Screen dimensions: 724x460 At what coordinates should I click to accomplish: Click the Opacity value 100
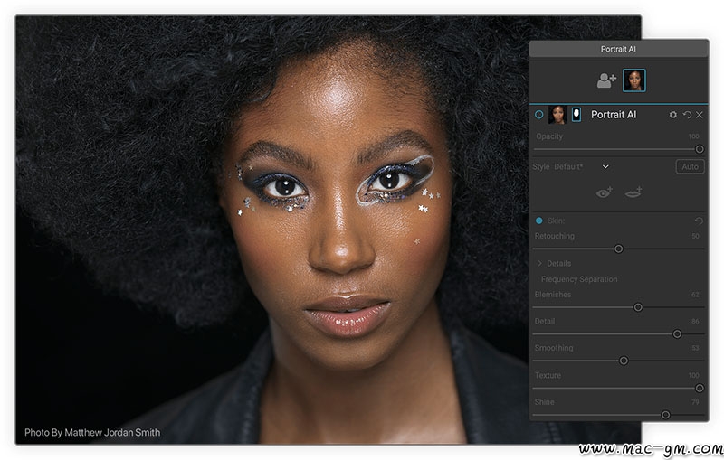click(693, 136)
